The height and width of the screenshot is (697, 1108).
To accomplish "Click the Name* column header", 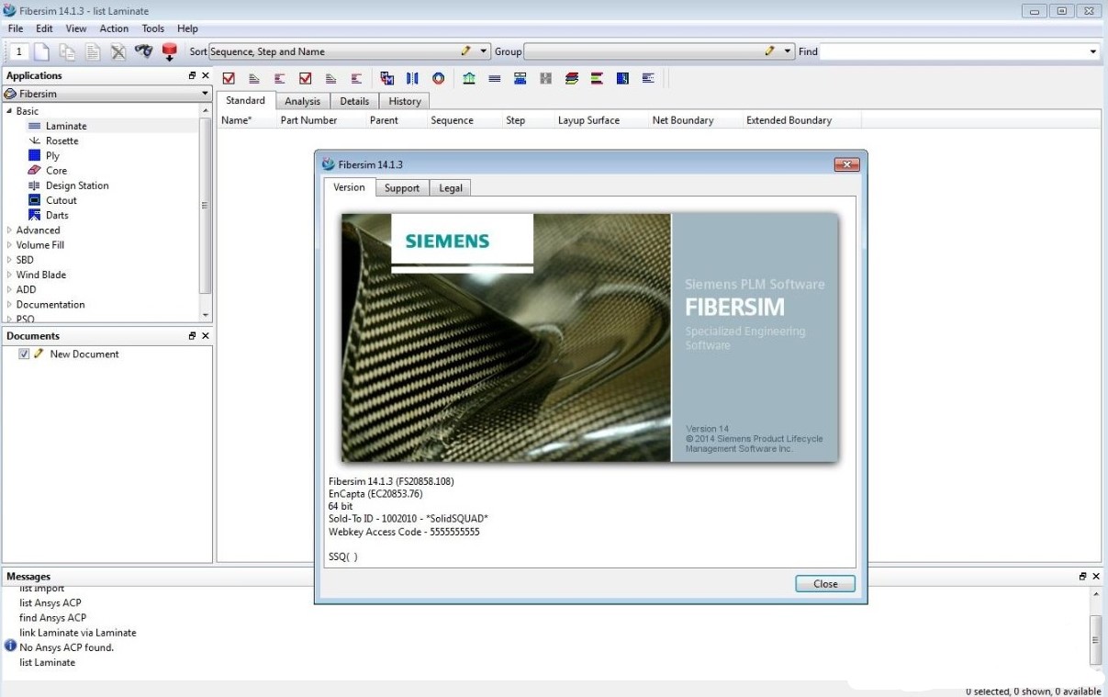I will [237, 120].
